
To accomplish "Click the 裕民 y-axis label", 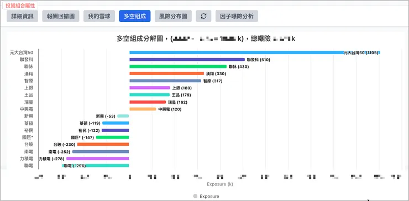I will click(x=29, y=130).
